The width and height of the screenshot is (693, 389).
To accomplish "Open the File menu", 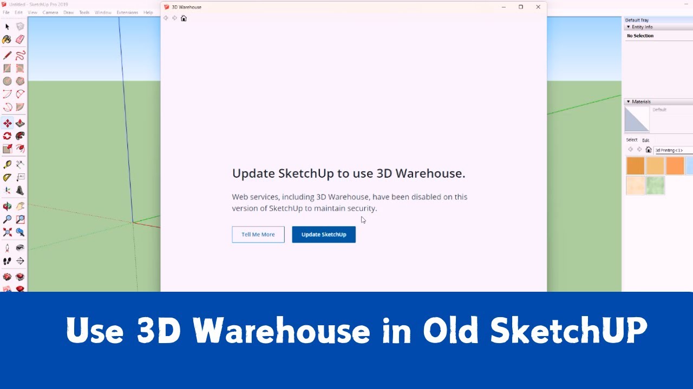I will point(6,12).
